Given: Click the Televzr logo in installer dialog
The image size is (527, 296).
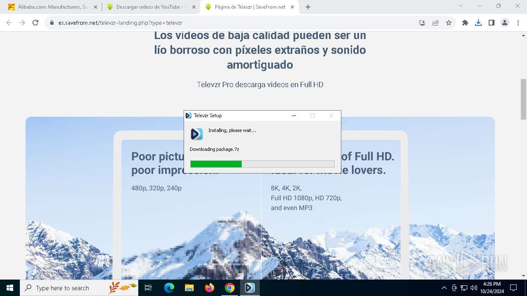Looking at the screenshot, I should click(x=196, y=134).
